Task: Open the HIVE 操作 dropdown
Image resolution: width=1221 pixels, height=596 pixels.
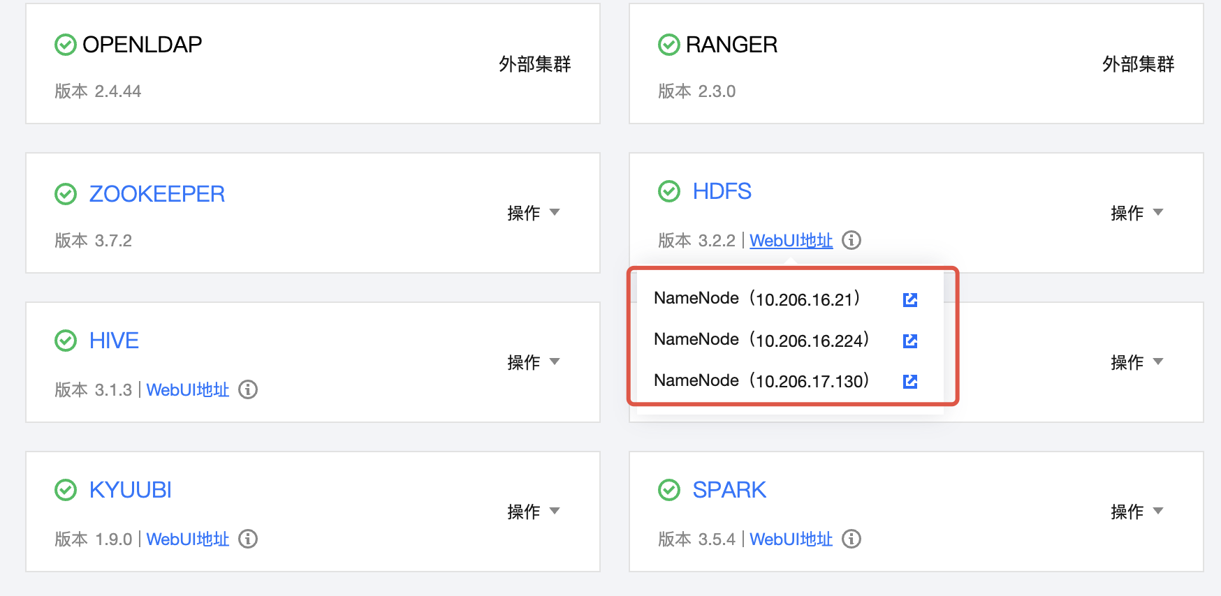Action: click(x=533, y=362)
